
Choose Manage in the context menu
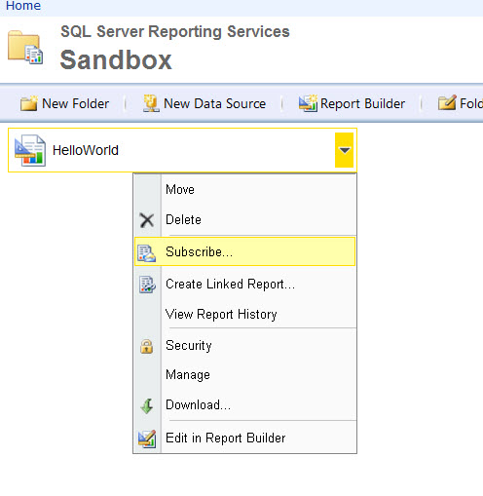point(245,374)
